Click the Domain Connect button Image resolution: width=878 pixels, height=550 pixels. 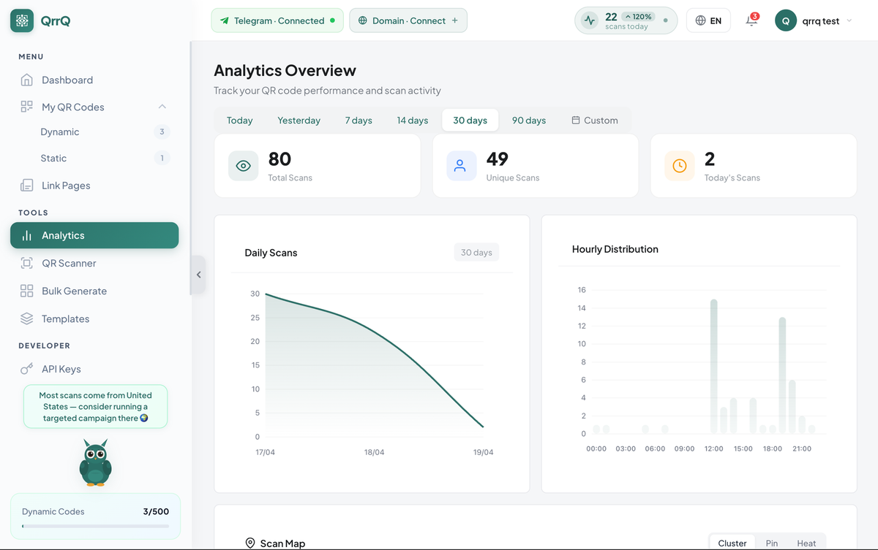[408, 20]
